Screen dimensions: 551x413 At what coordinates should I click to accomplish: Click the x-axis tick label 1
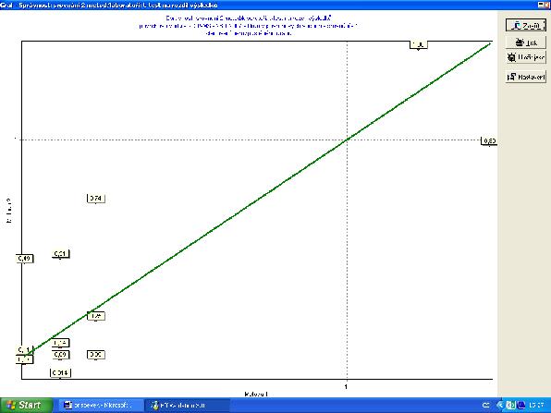tap(346, 386)
